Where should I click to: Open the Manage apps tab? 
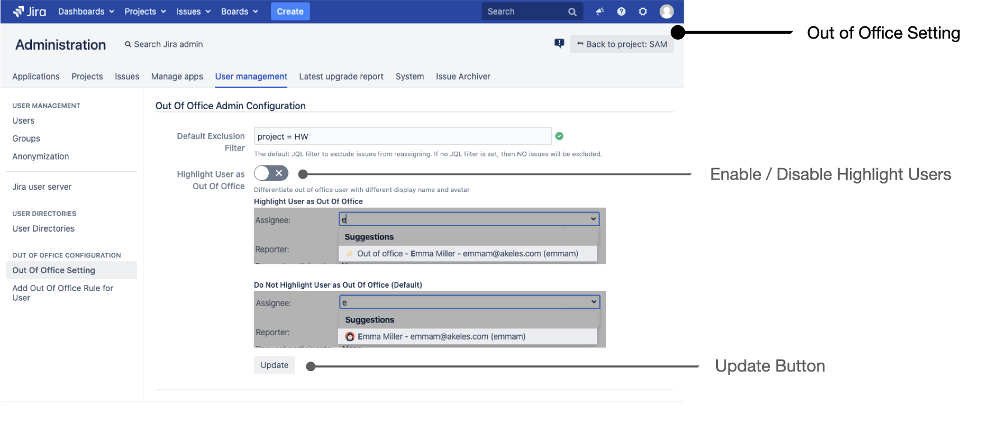click(177, 77)
